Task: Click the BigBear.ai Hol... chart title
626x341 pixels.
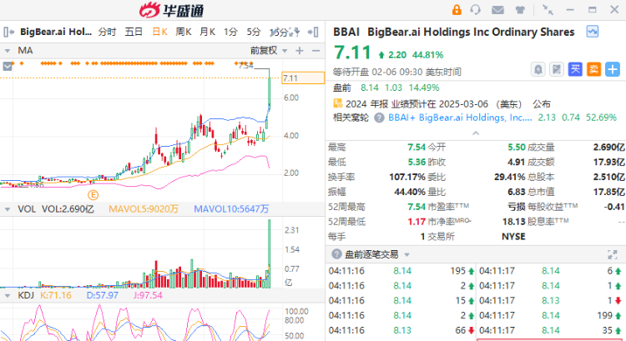Action: (x=56, y=32)
